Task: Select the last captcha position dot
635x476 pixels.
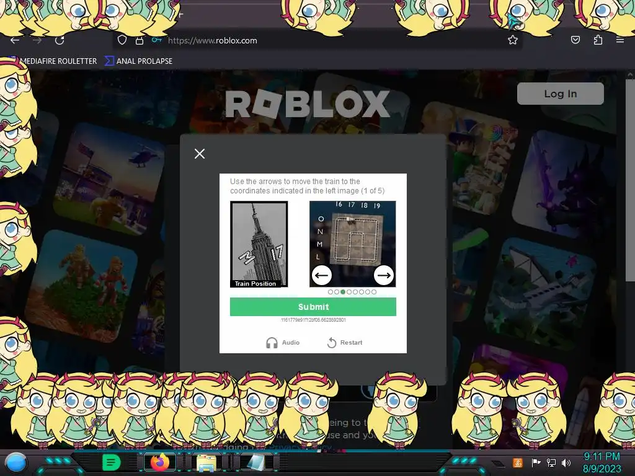Action: pos(374,292)
